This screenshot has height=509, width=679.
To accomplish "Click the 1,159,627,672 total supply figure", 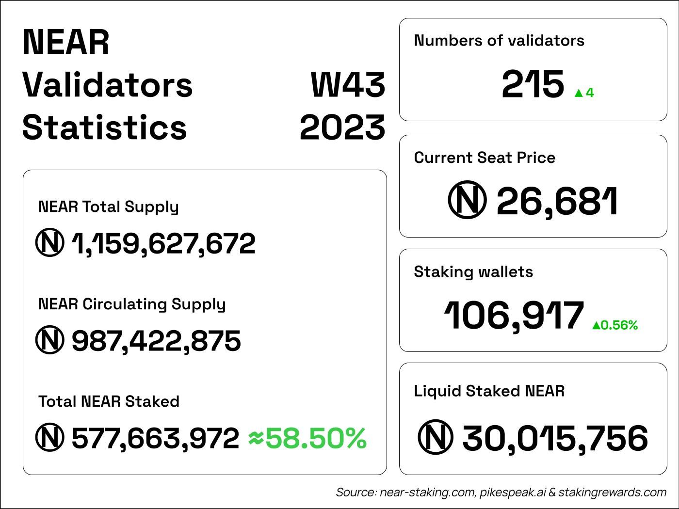I will coord(163,243).
